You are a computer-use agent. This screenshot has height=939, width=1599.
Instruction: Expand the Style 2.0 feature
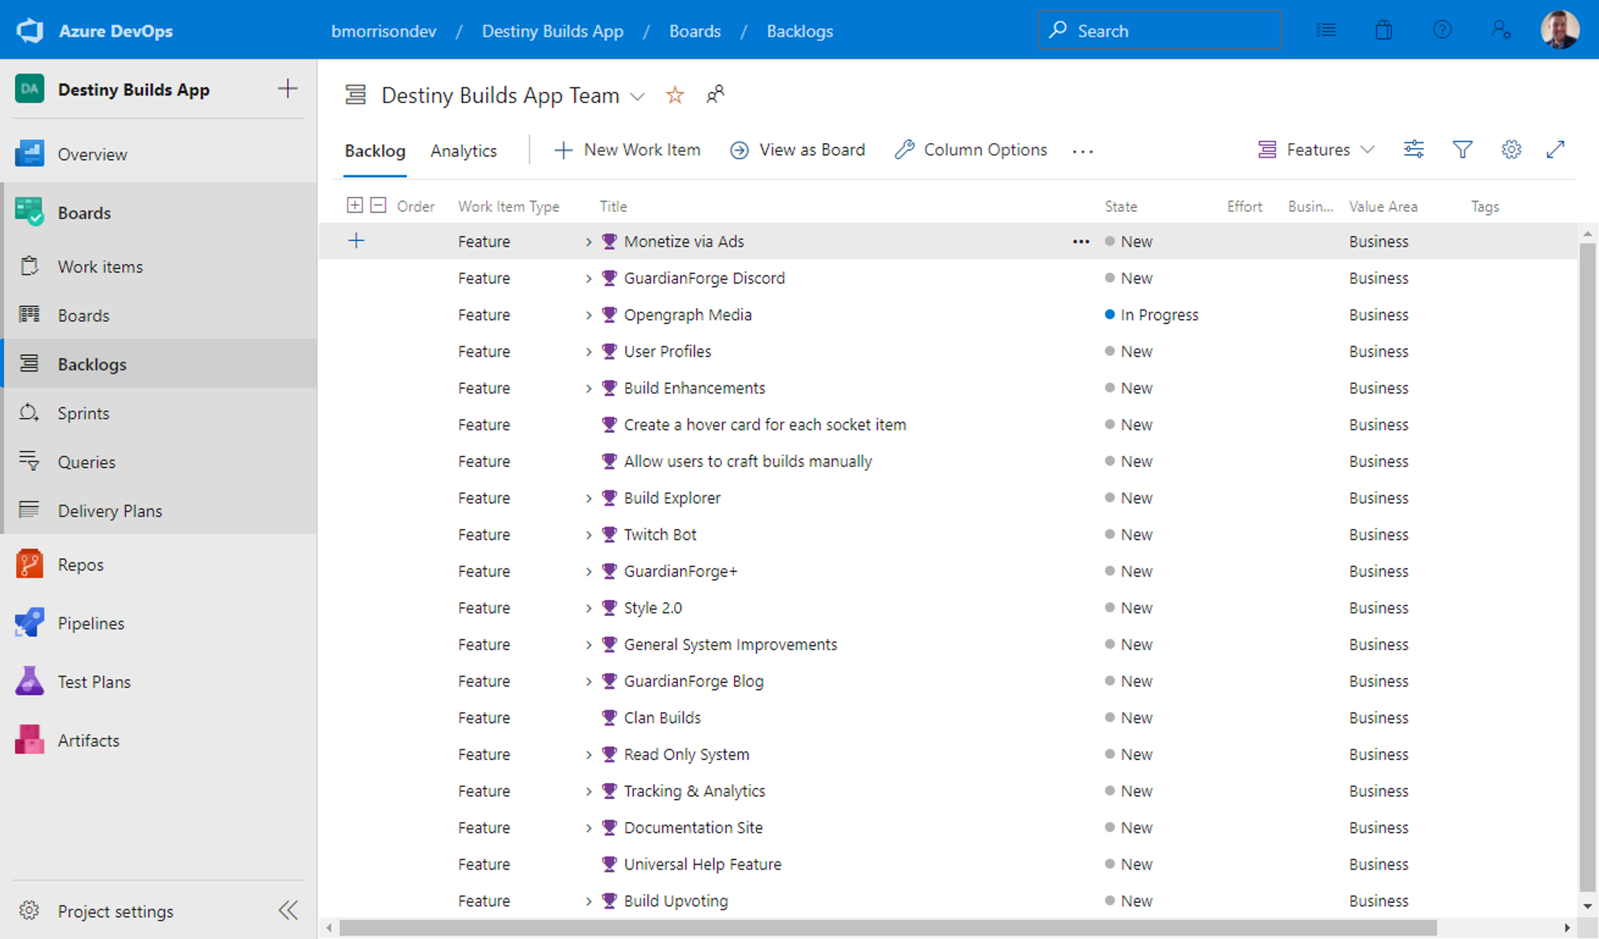[588, 609]
